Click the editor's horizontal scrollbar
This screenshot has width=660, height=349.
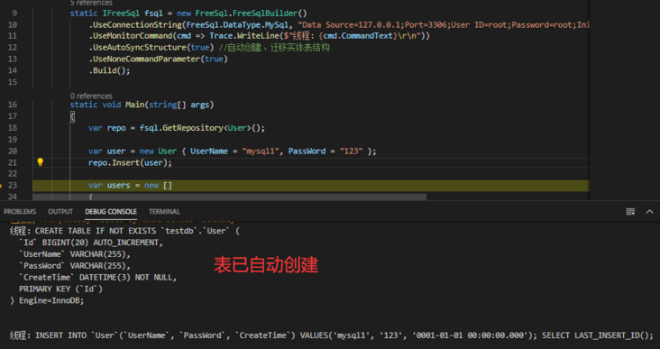(x=229, y=197)
